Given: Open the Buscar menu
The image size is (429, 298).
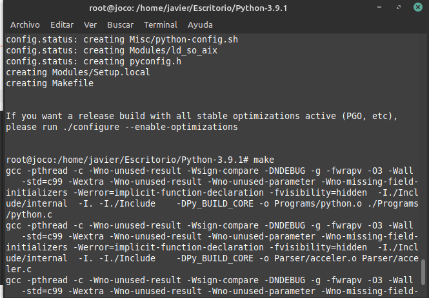Looking at the screenshot, I should [121, 25].
